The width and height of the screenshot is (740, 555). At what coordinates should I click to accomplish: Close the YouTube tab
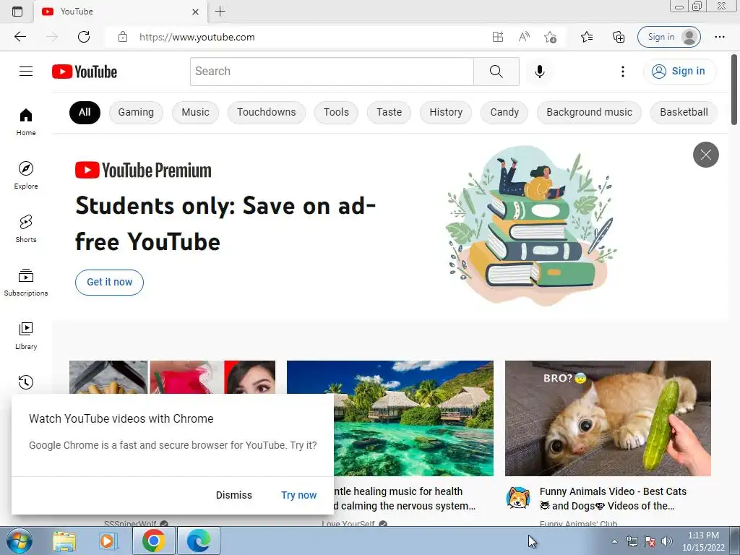coord(195,12)
